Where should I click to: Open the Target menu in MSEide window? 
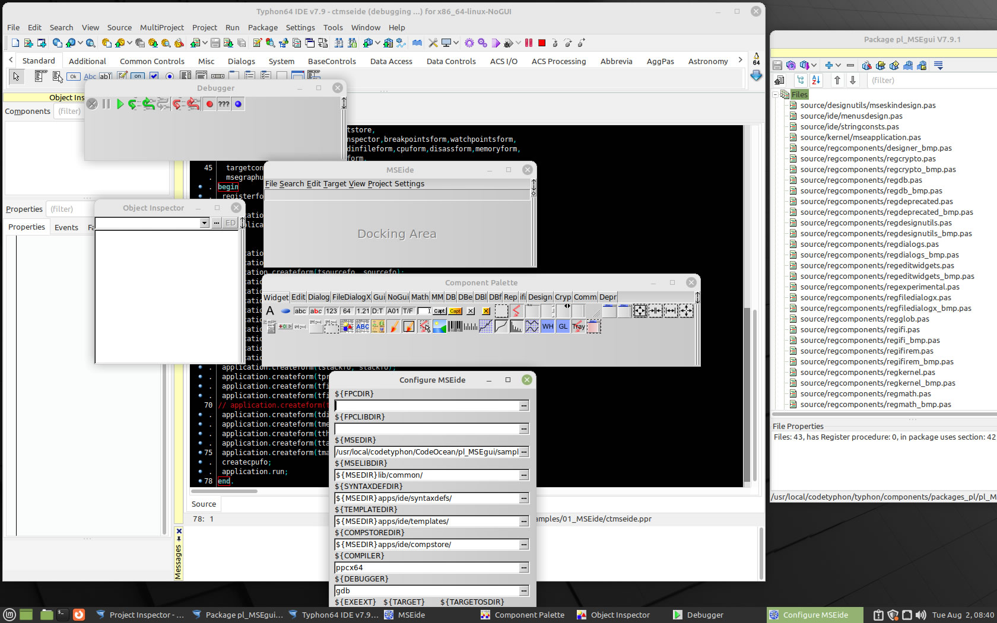tap(335, 184)
